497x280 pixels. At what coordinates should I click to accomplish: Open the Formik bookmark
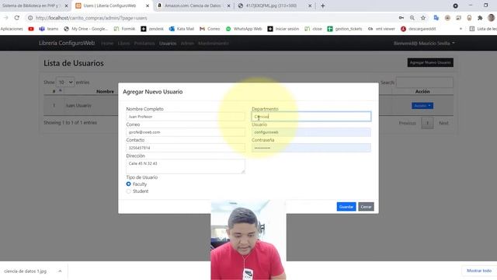124,29
